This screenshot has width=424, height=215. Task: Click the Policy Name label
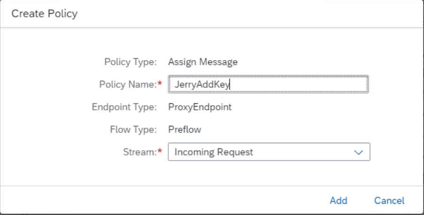point(127,84)
